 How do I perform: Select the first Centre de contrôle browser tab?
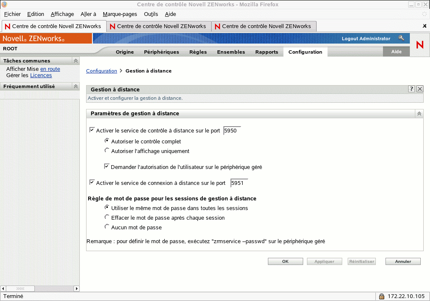coord(54,26)
